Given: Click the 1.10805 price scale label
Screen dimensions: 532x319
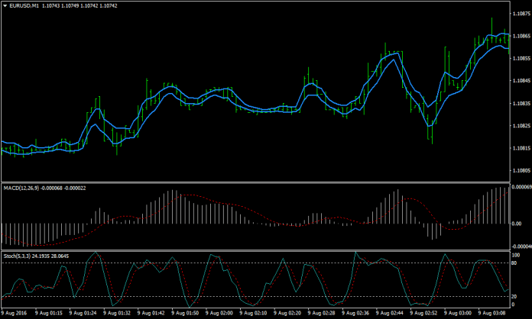Looking at the screenshot, I should point(520,170).
